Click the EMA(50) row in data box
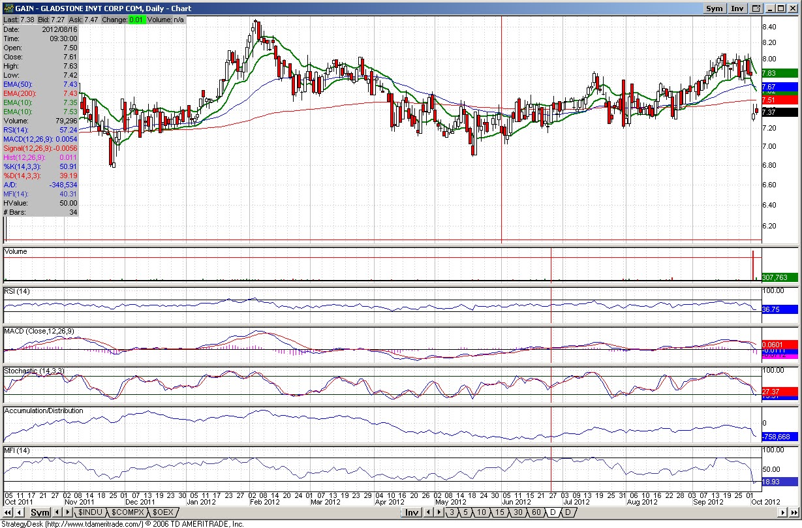The image size is (802, 528). coord(40,84)
